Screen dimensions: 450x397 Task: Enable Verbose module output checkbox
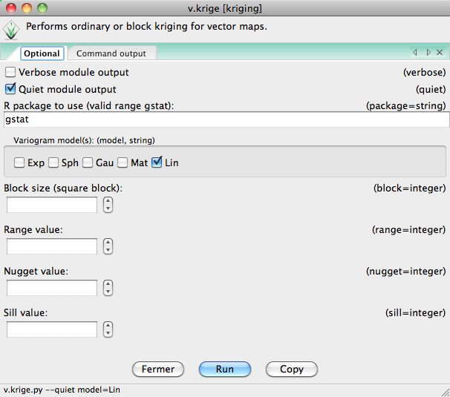pos(10,73)
